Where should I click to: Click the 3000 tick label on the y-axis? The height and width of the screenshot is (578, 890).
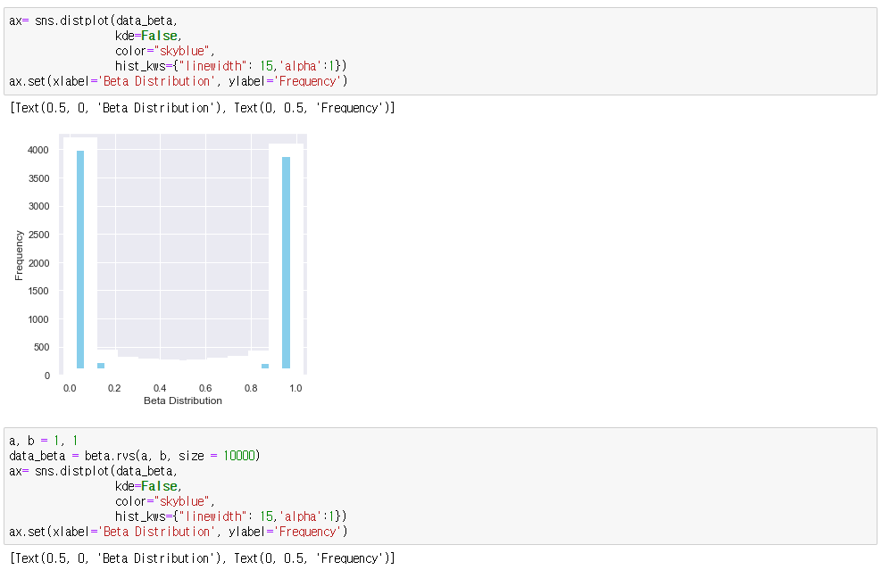[38, 206]
